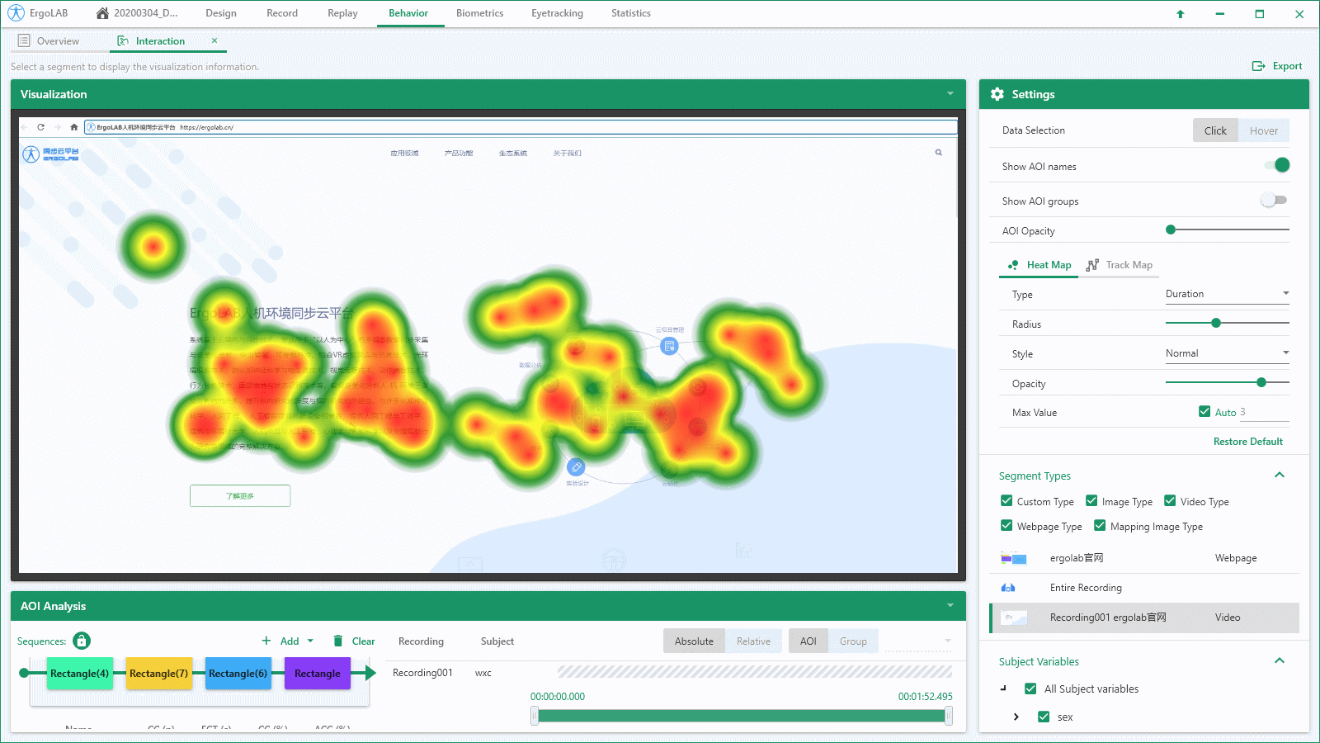
Task: Collapse the Segment Types section
Action: tap(1280, 475)
